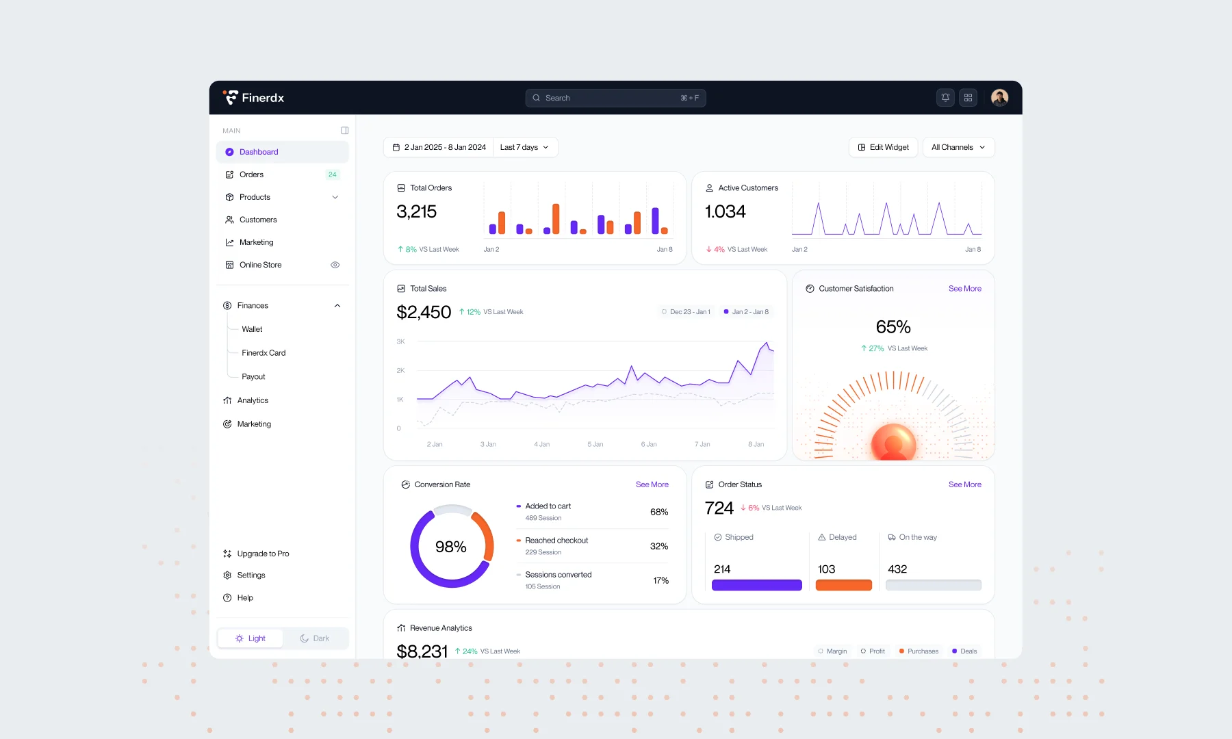This screenshot has width=1232, height=739.
Task: Open the apps grid icon
Action: click(968, 98)
